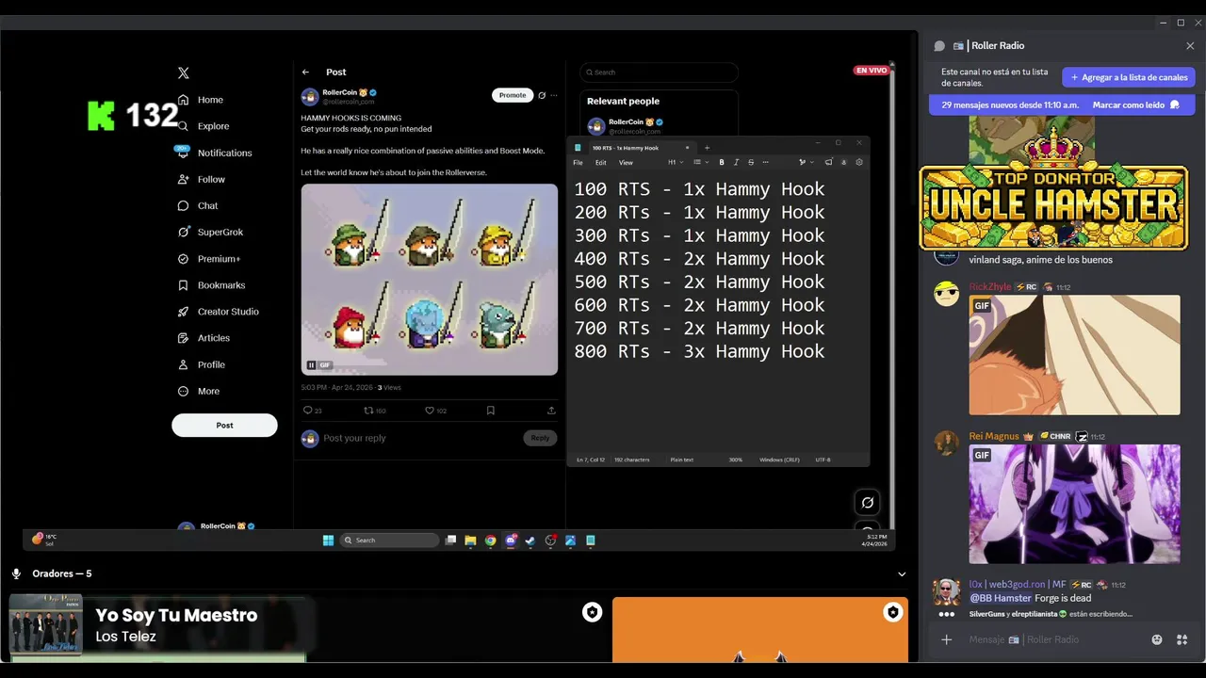1206x678 pixels.
Task: Open Creator Studio in X sidebar
Action: tap(218, 312)
